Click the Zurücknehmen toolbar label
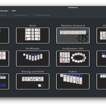Screen dimensions: 106x106 pos(21,15)
